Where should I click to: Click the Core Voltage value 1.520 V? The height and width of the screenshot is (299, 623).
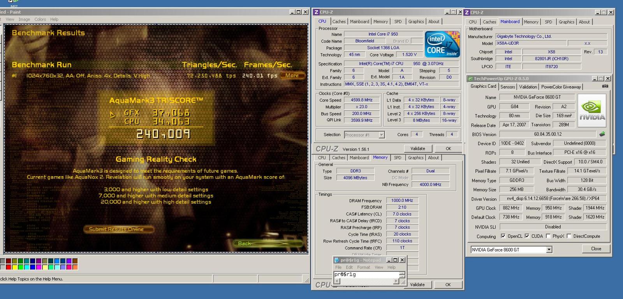[x=410, y=55]
